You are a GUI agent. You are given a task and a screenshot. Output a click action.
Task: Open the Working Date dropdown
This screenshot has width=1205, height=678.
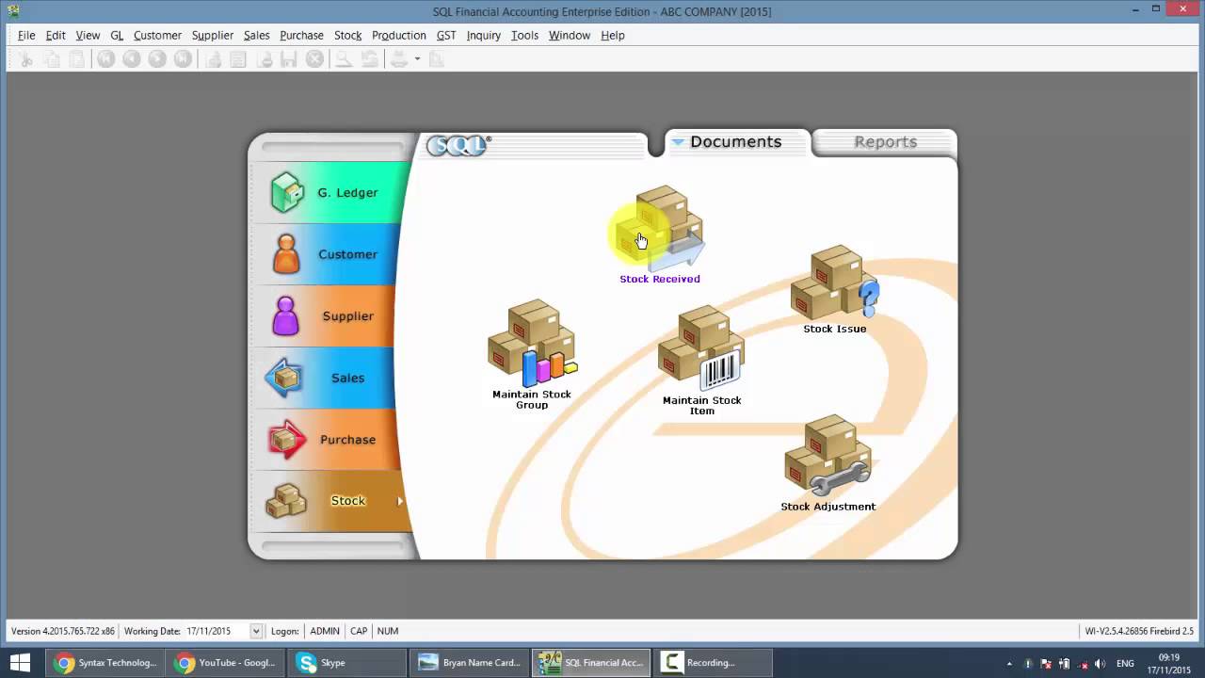(256, 631)
